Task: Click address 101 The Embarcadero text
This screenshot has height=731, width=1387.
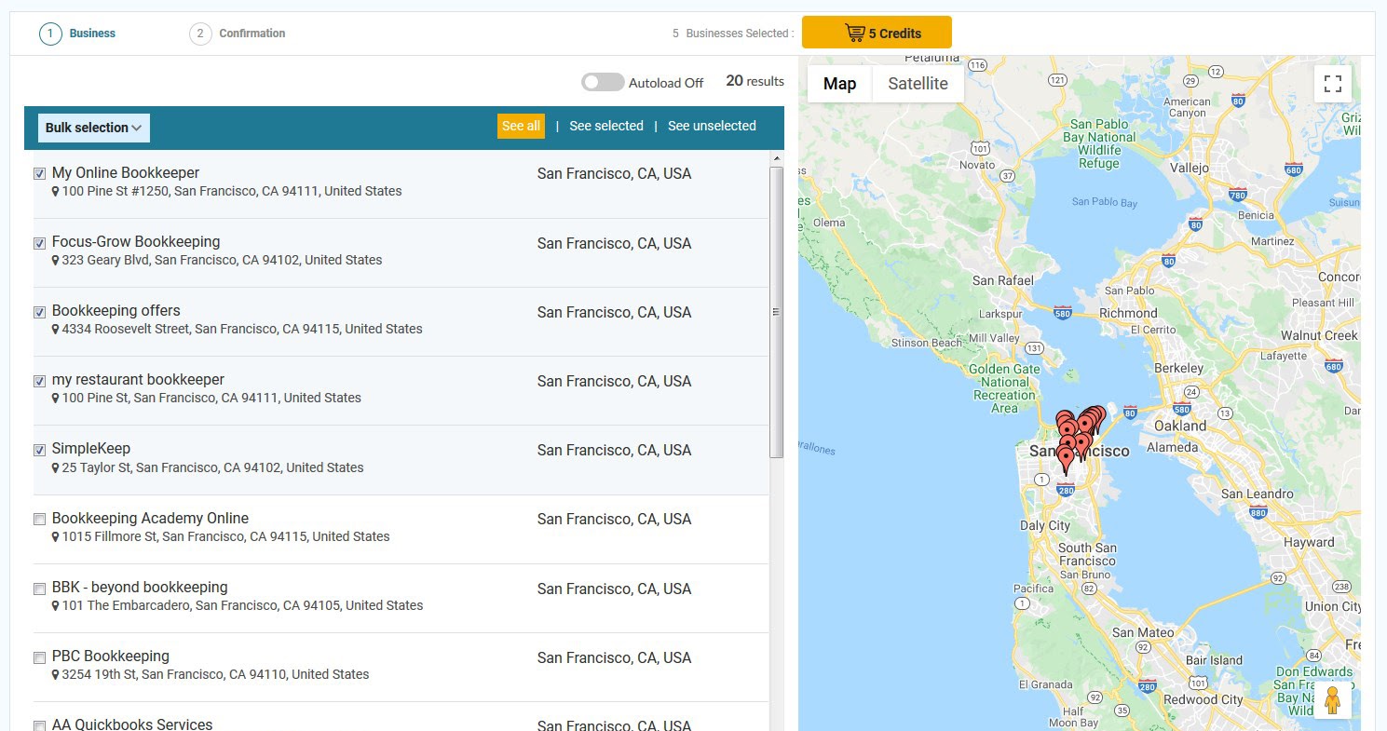Action: (242, 605)
